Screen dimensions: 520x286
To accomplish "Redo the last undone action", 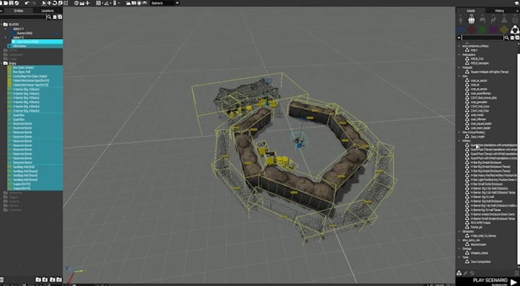I will tap(34, 3).
